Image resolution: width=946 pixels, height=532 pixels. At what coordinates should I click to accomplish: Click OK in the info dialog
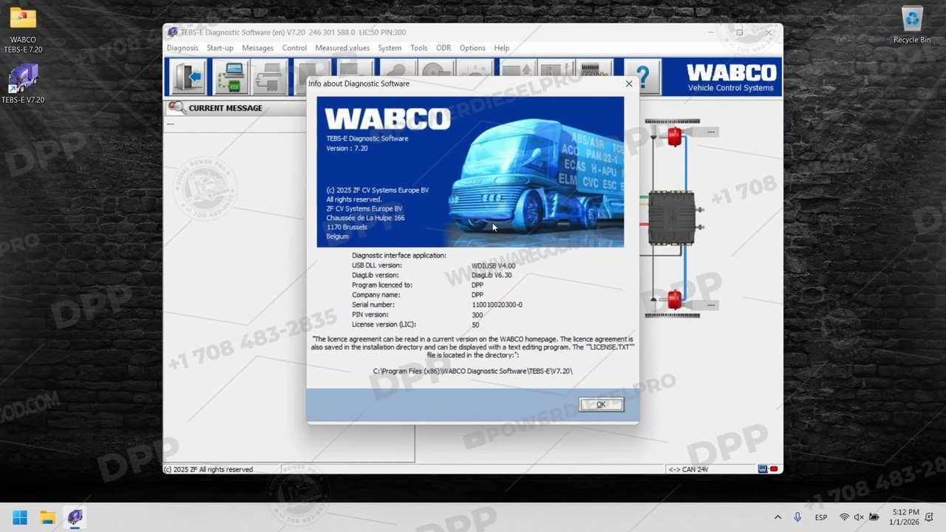tap(601, 404)
